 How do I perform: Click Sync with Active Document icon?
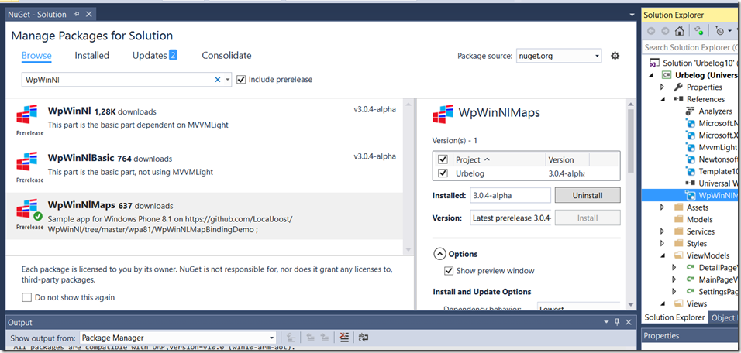(699, 31)
